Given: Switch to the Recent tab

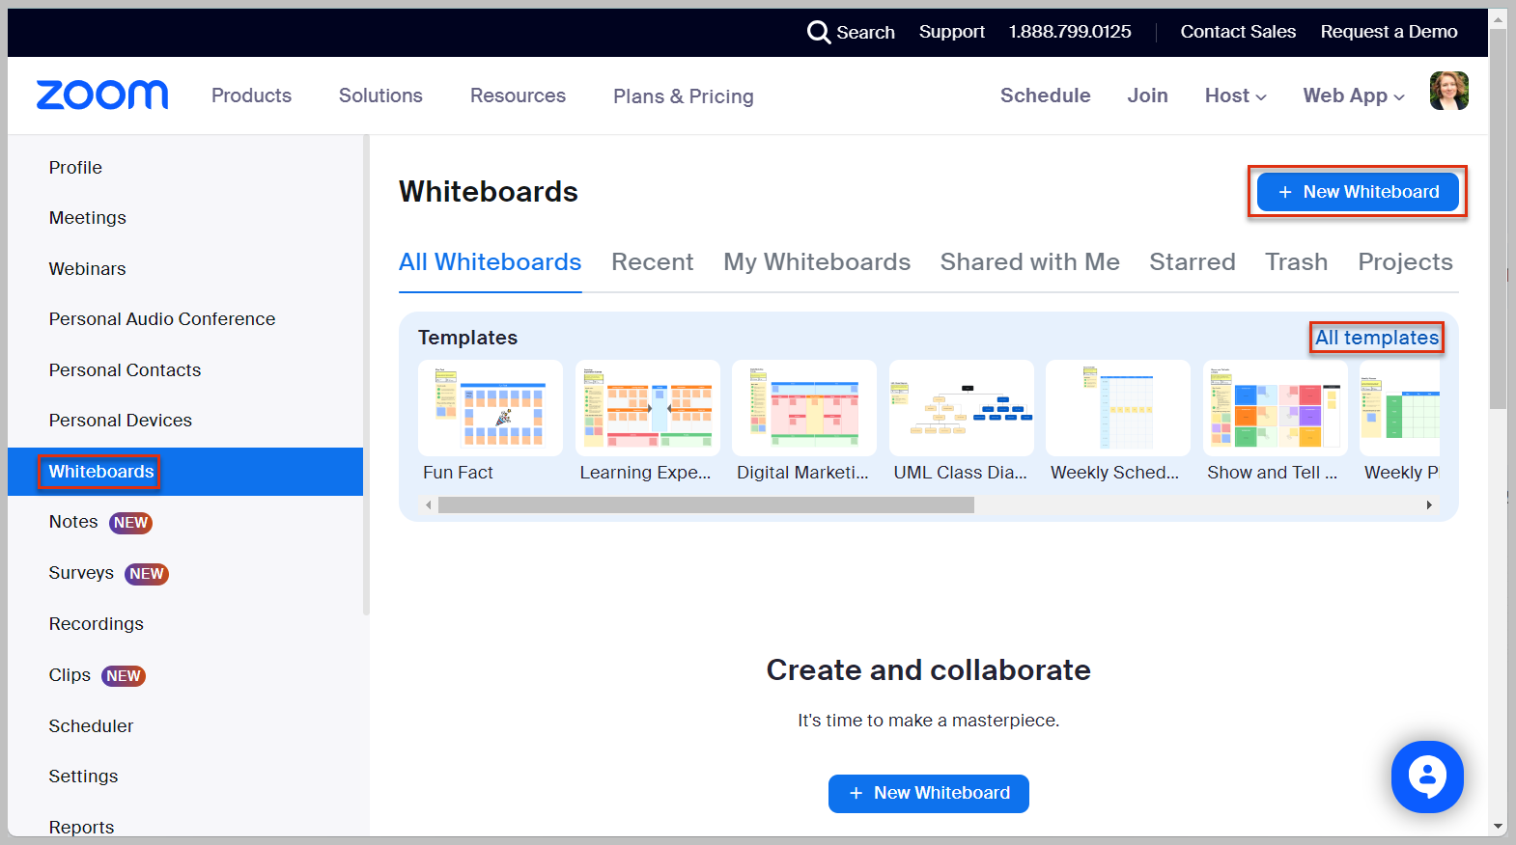Looking at the screenshot, I should click(x=652, y=262).
